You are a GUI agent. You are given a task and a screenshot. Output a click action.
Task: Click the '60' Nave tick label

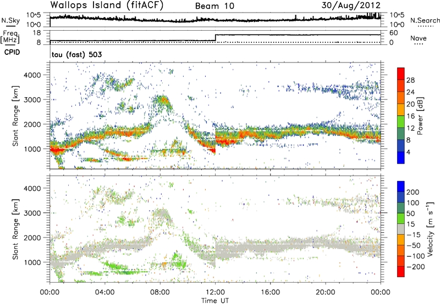(393, 33)
